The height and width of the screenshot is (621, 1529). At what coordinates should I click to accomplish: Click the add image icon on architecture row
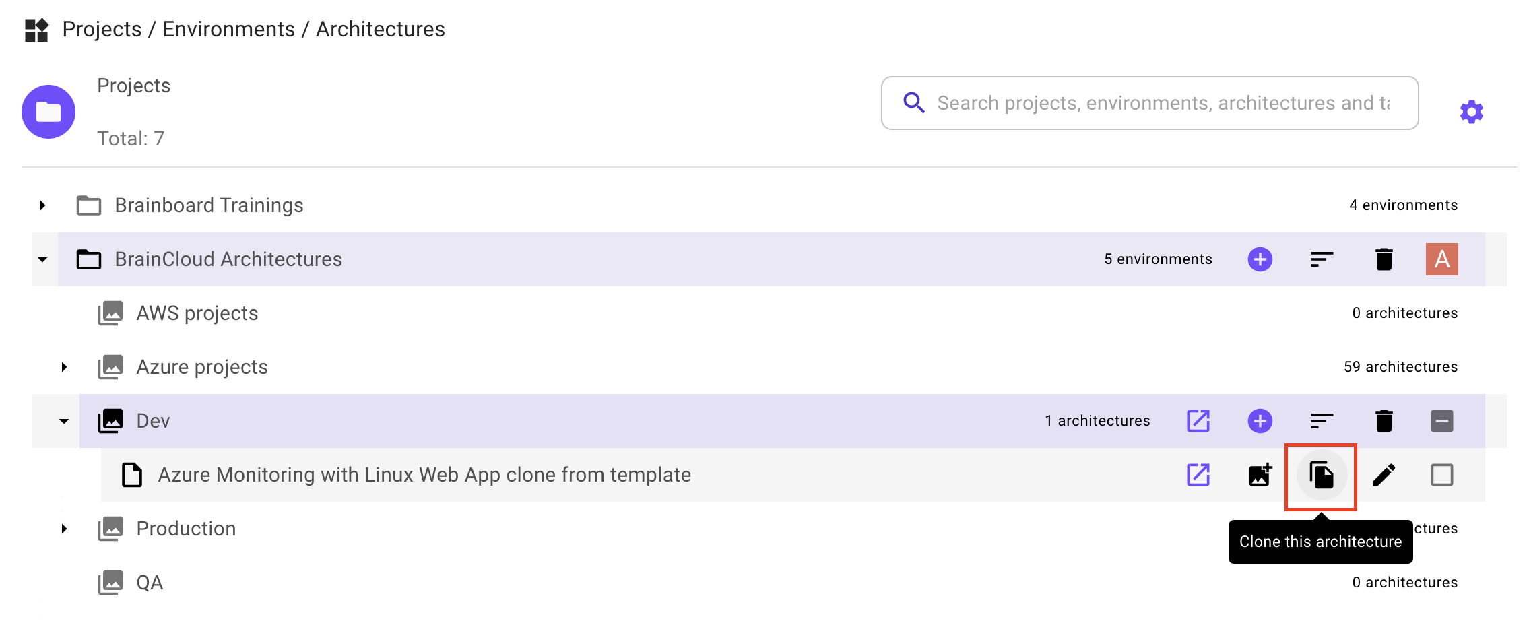[x=1260, y=476]
